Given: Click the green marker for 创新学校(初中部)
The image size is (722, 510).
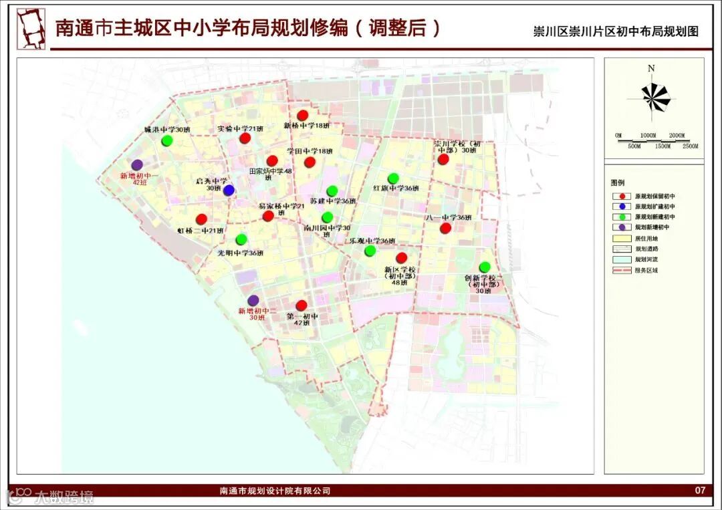Looking at the screenshot, I should coord(485,267).
